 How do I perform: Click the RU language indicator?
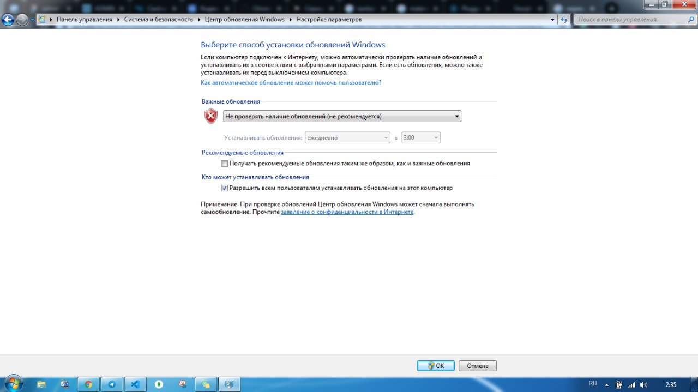593,384
